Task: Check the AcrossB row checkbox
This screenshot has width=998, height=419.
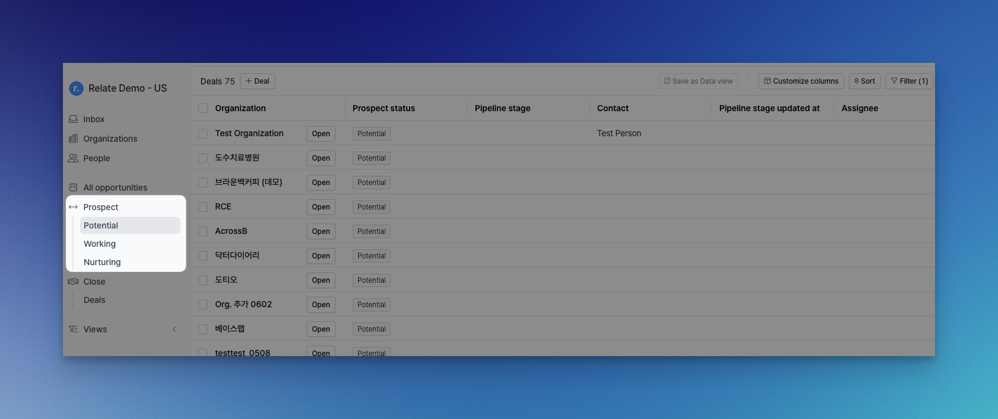Action: click(203, 231)
